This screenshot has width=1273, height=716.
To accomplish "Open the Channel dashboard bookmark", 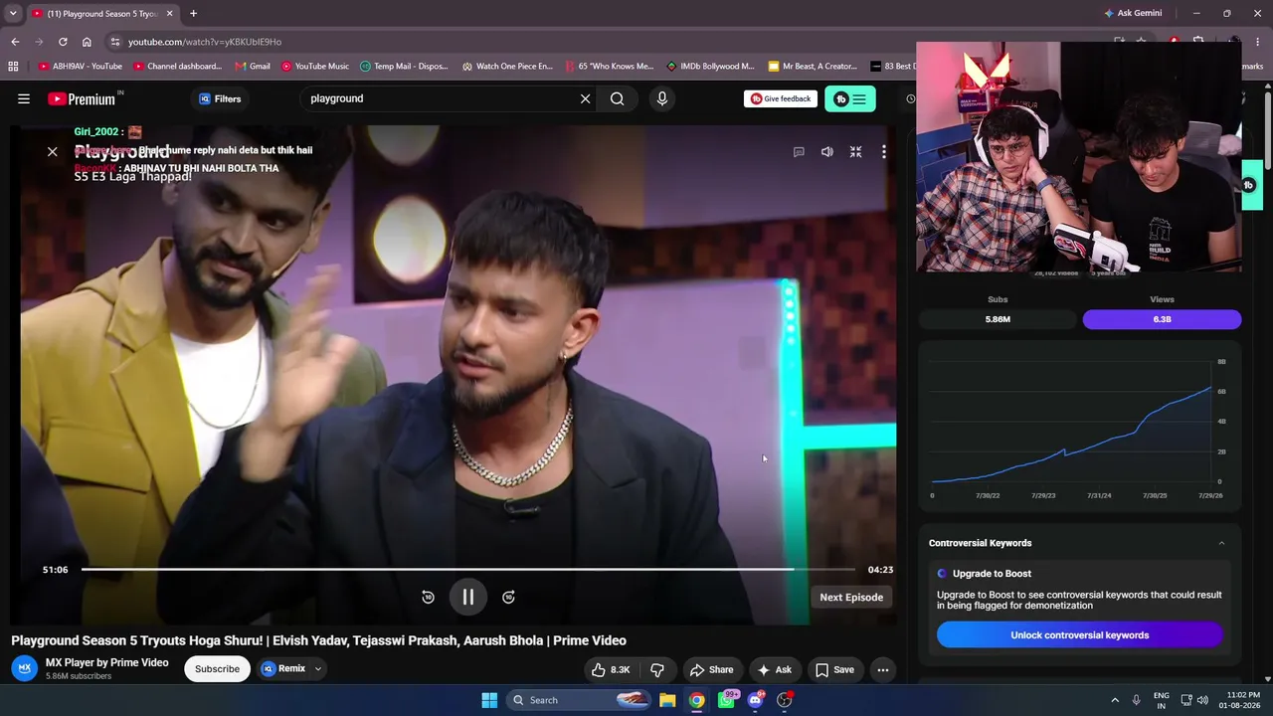I will pyautogui.click(x=178, y=67).
